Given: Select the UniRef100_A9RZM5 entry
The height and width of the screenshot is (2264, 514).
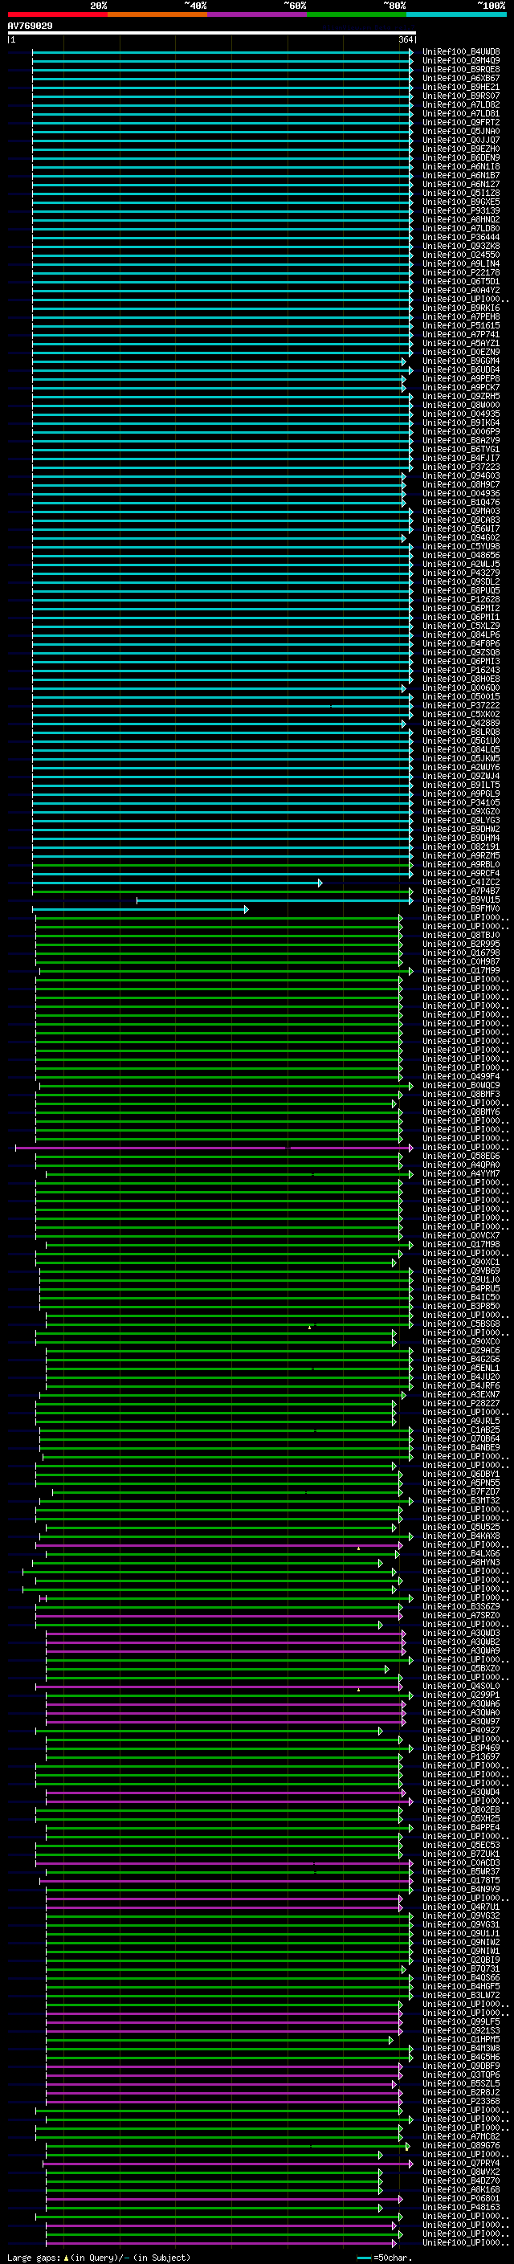Looking at the screenshot, I should [461, 856].
